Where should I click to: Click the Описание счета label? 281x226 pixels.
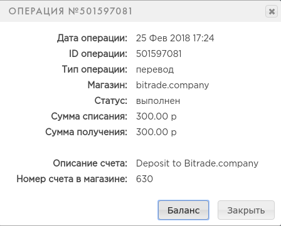(90, 163)
